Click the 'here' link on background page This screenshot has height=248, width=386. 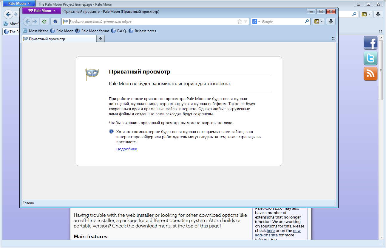coord(271,230)
